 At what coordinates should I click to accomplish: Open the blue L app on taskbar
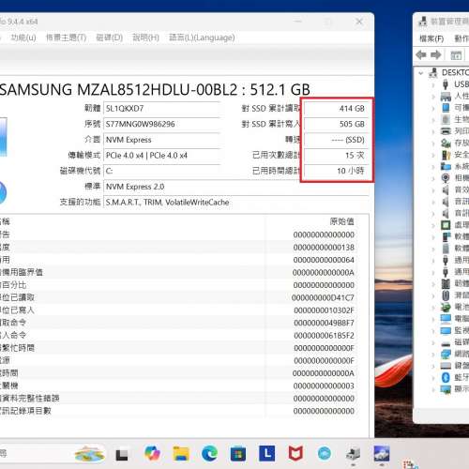click(x=267, y=453)
